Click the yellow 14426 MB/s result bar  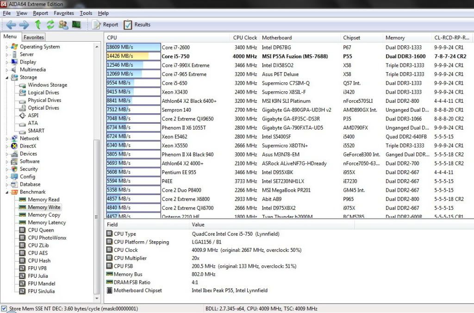[x=133, y=56]
